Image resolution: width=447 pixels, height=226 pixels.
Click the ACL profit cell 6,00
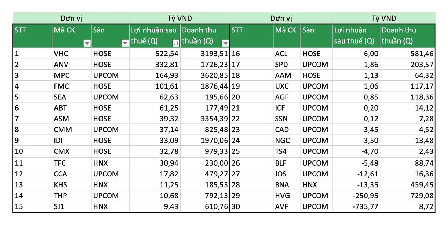[x=356, y=54]
